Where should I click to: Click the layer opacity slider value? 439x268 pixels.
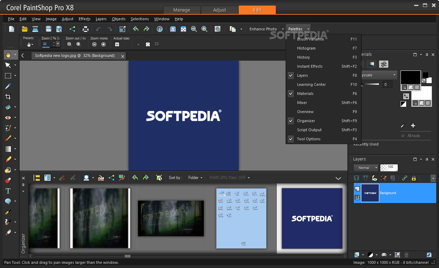389,168
